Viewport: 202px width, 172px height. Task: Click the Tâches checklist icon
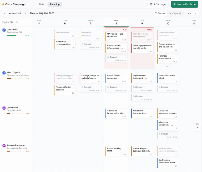tap(156, 13)
